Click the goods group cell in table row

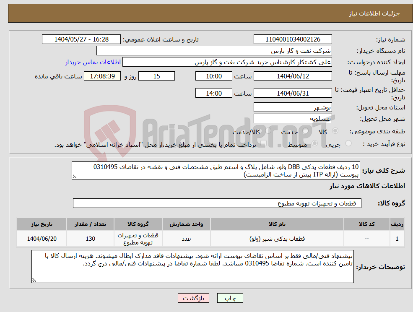[138, 239]
